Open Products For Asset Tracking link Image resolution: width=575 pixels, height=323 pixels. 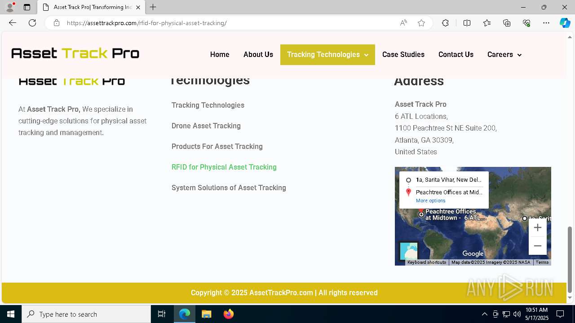tap(217, 146)
